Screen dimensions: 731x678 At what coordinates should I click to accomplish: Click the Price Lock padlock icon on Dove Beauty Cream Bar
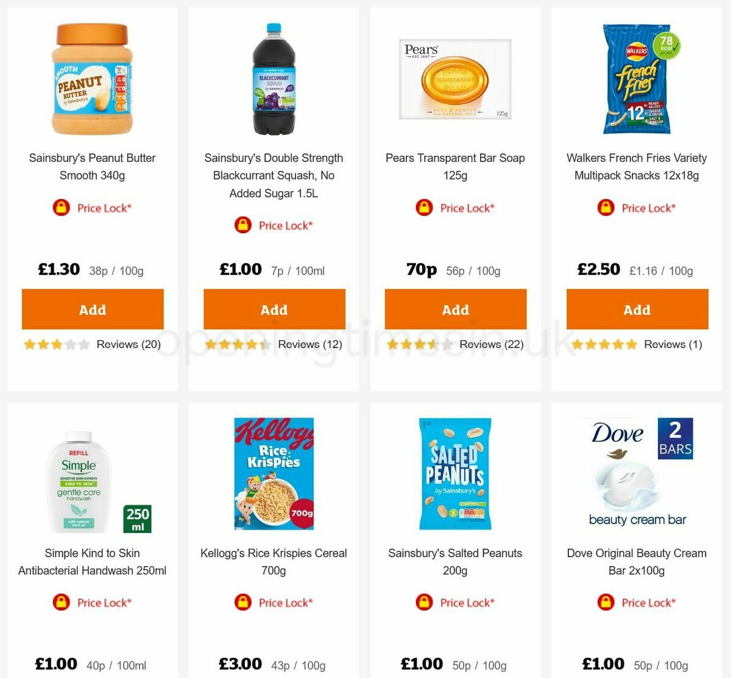pos(605,603)
